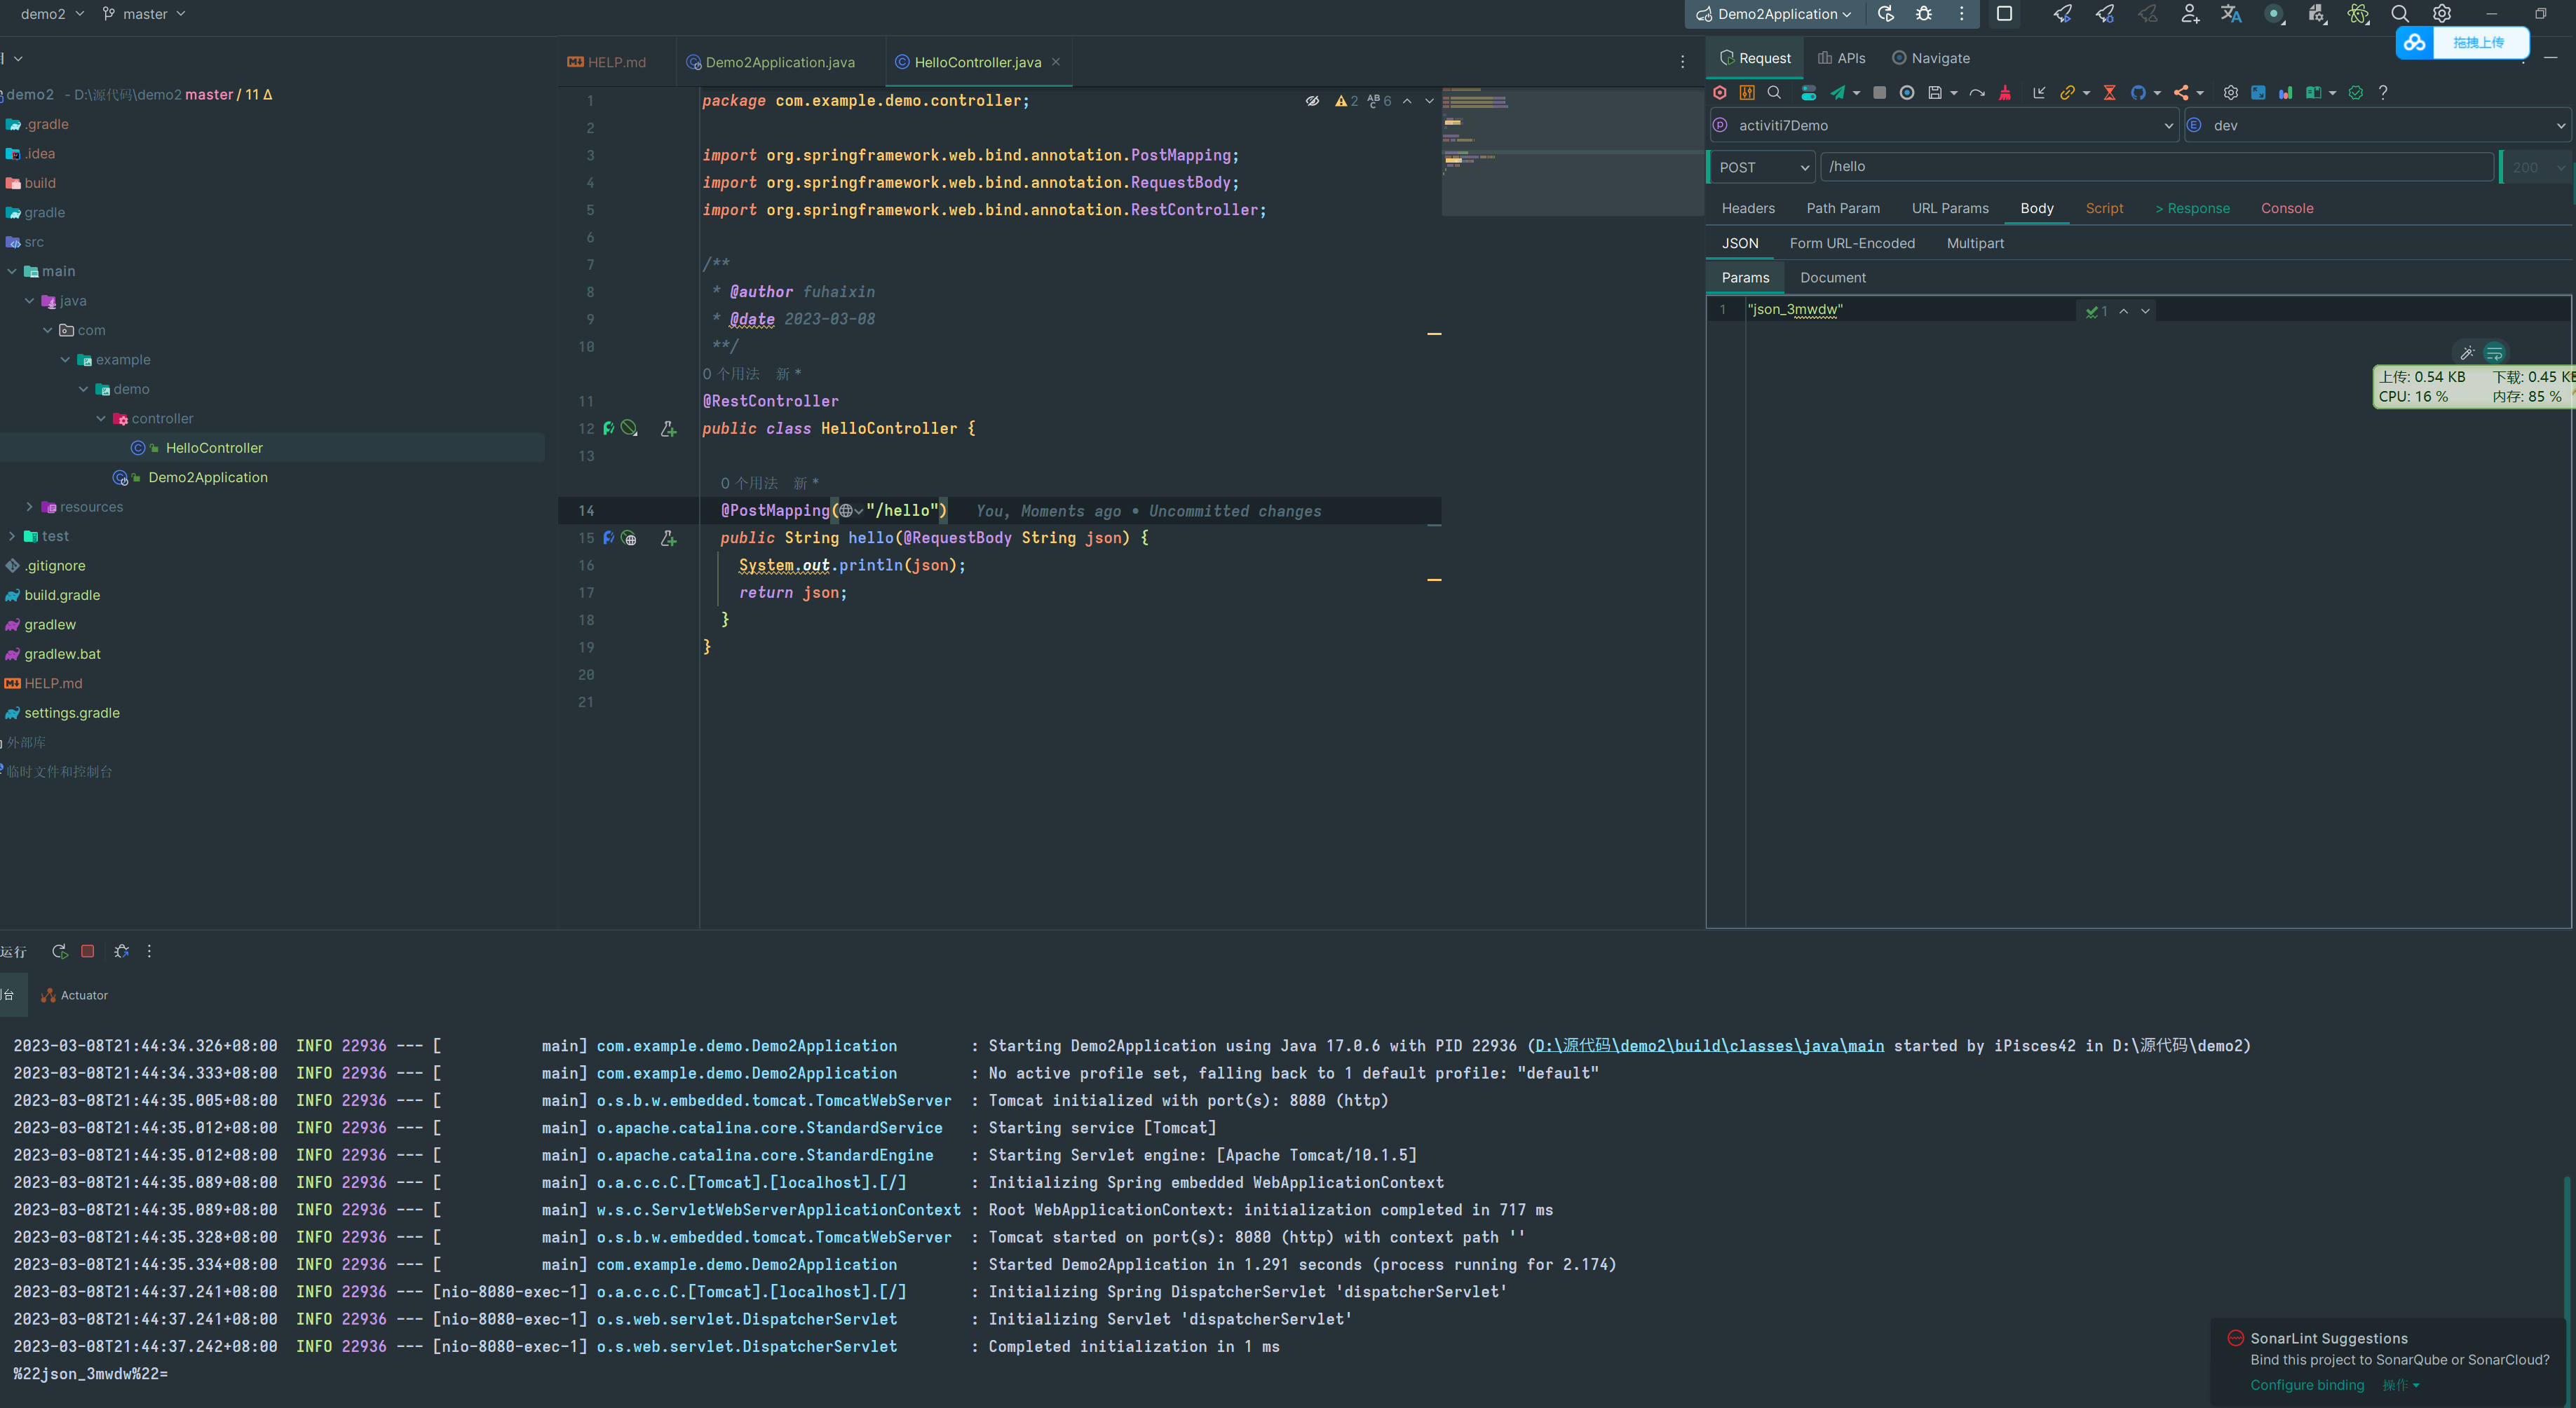Switch to the Headers tab
The height and width of the screenshot is (1408, 2576).
tap(1748, 209)
